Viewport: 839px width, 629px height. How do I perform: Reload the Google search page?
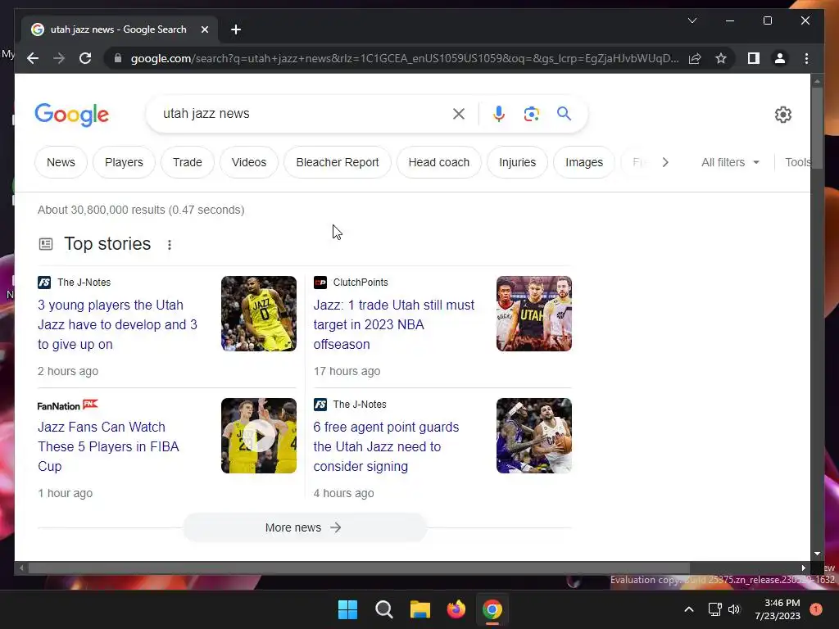pos(85,58)
